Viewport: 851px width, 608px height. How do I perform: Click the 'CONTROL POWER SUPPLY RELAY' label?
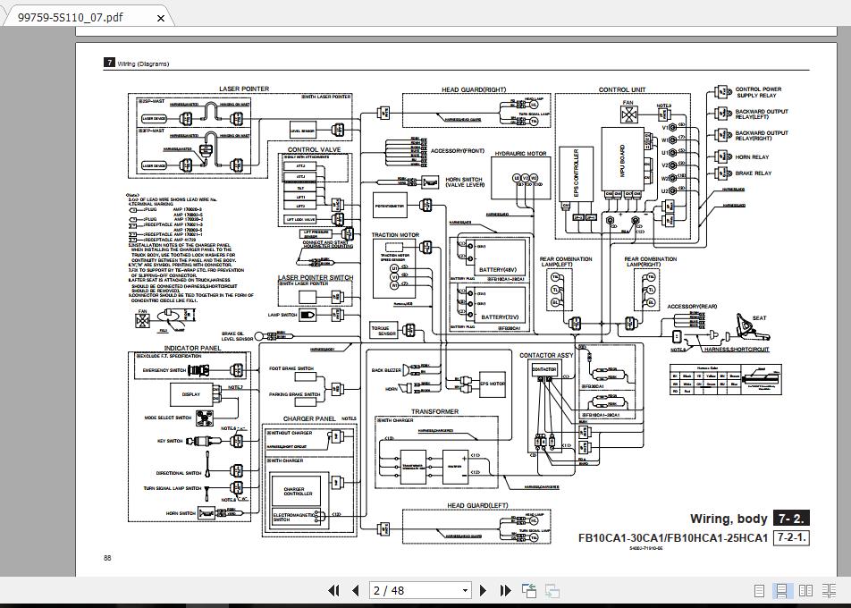[x=758, y=92]
